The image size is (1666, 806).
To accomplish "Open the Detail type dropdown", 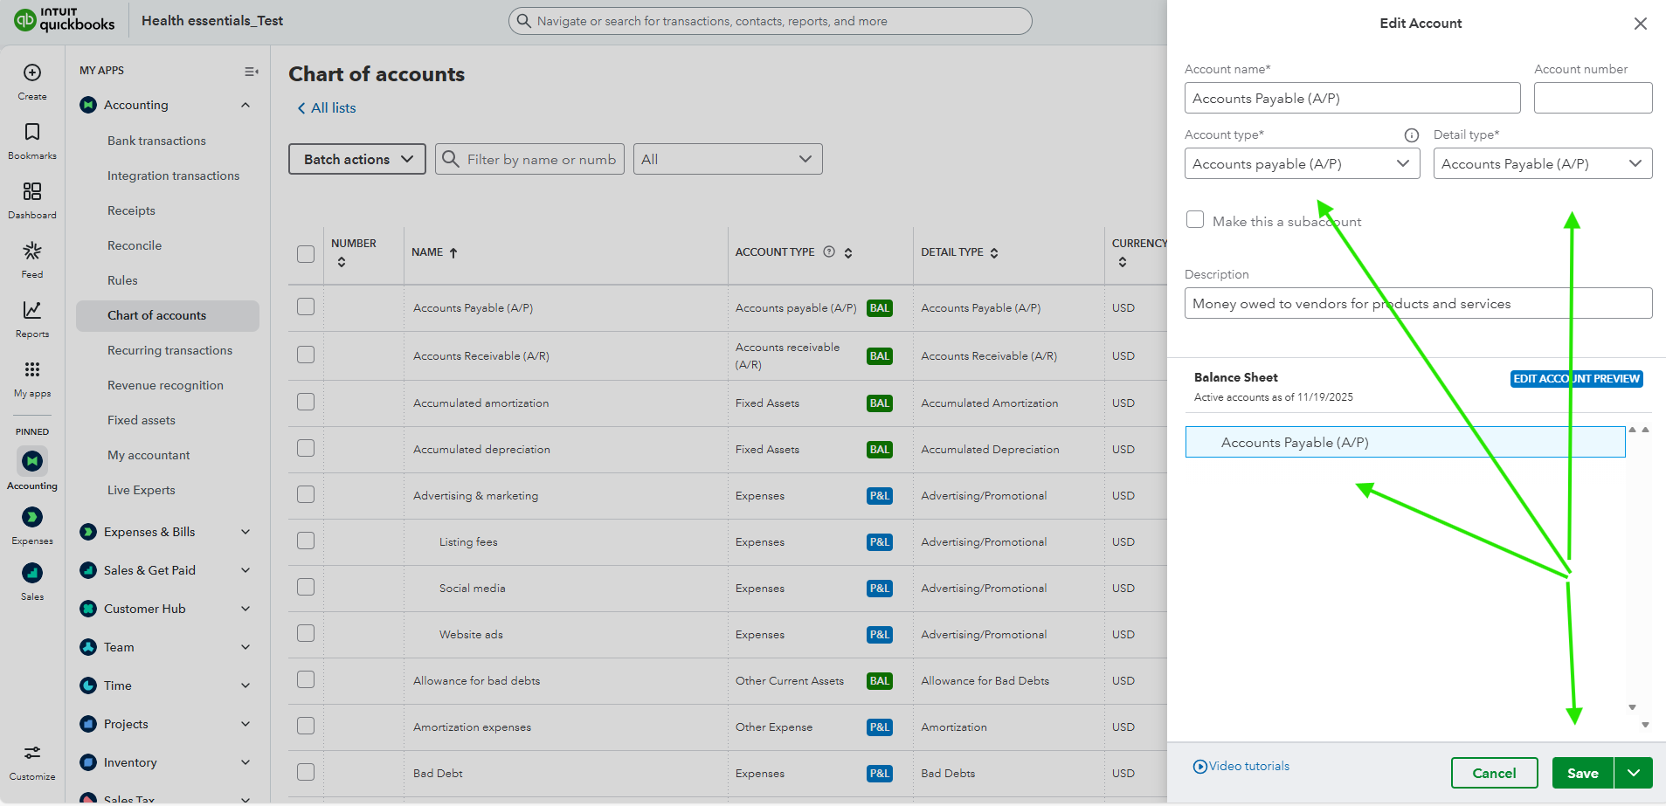I will click(1542, 164).
